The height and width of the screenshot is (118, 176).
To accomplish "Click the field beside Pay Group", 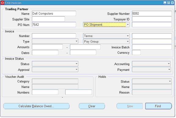I will tap(152, 42).
